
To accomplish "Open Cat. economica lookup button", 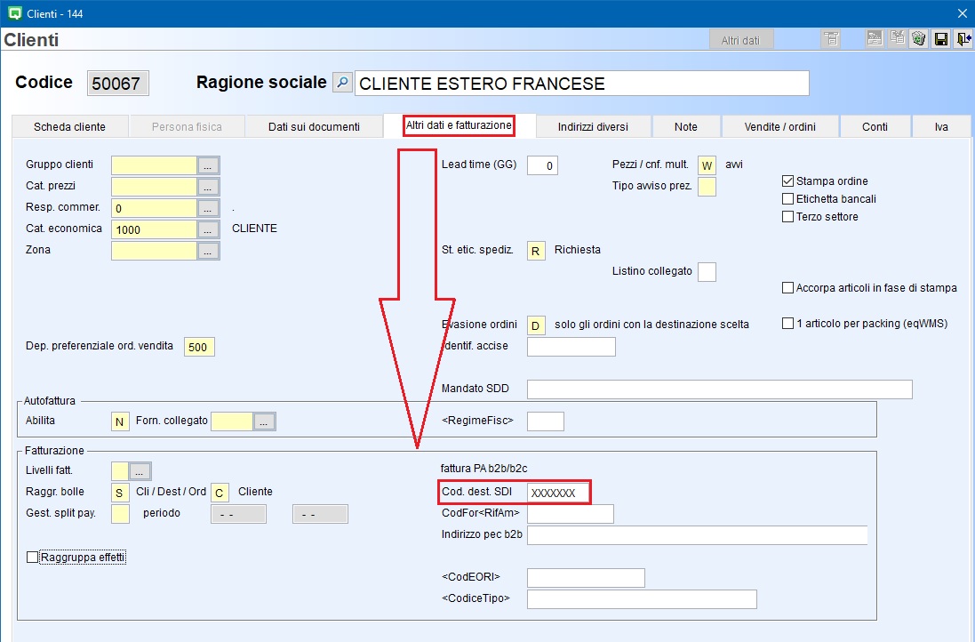I will [208, 229].
